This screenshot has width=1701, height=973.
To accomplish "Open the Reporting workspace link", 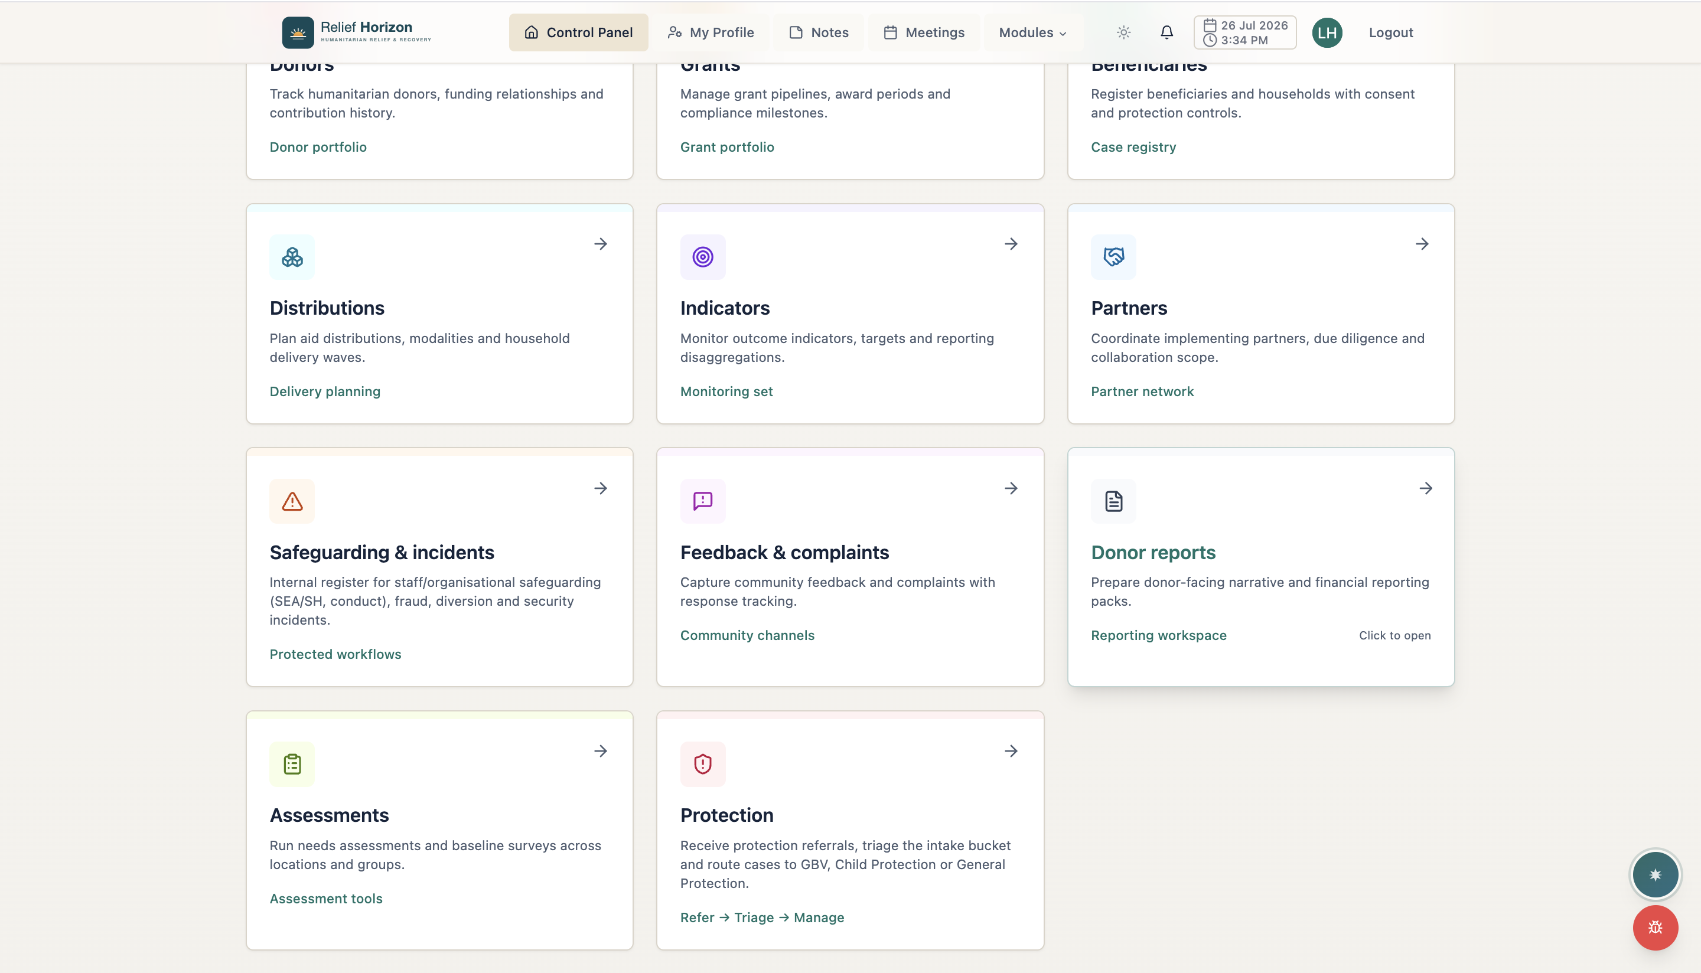I will coord(1158,635).
